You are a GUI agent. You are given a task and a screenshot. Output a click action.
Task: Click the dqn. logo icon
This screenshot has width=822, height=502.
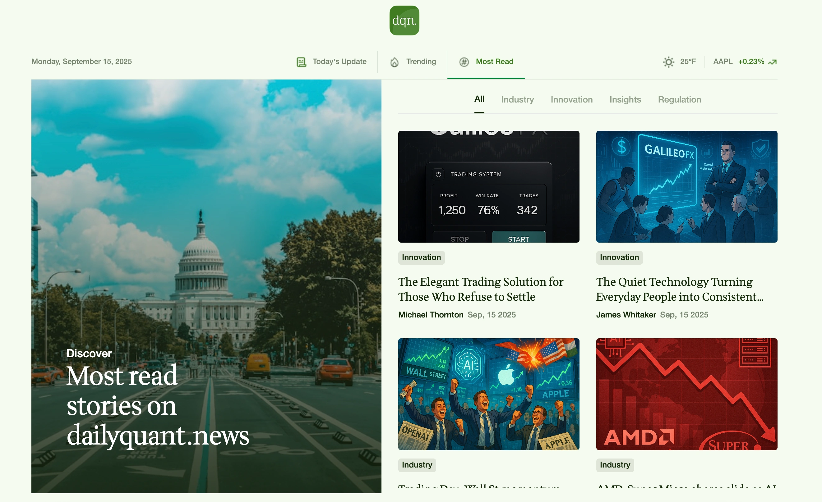404,20
